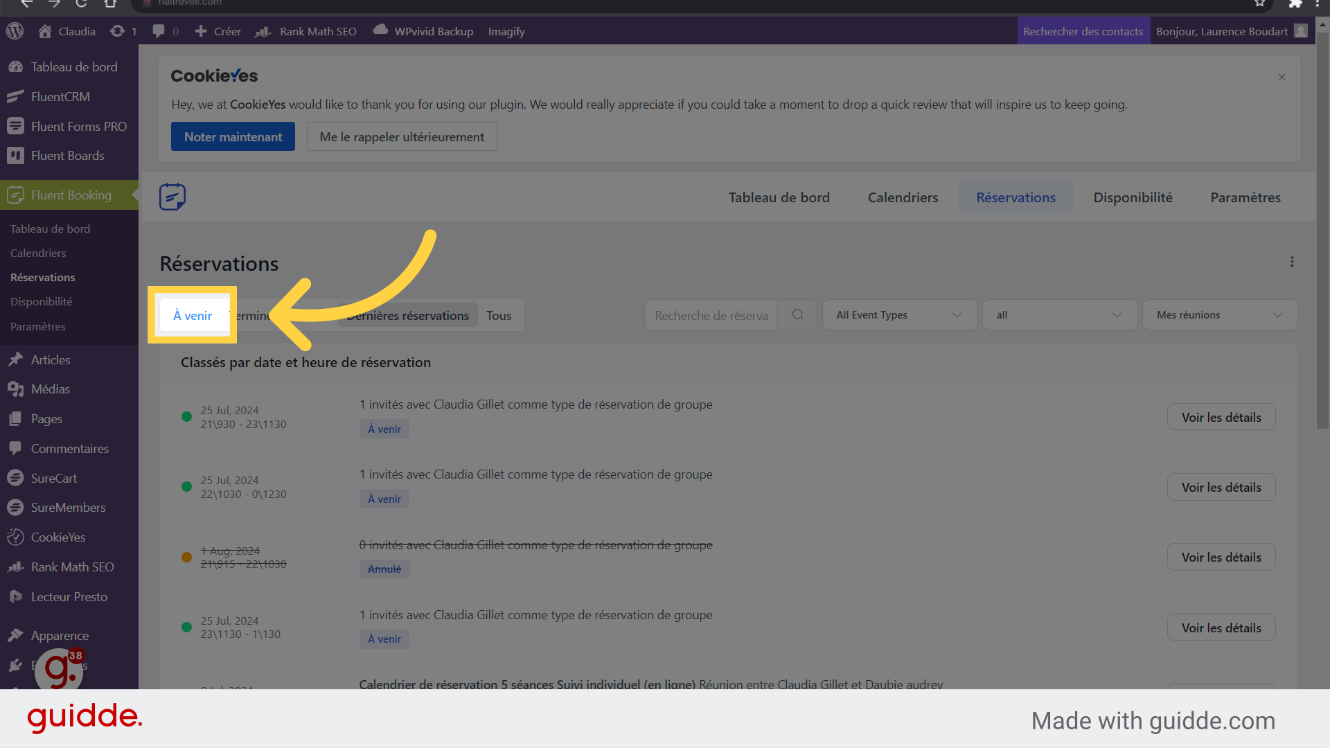The height and width of the screenshot is (748, 1330).
Task: Open Fluent Boards sidebar icon
Action: (15, 156)
